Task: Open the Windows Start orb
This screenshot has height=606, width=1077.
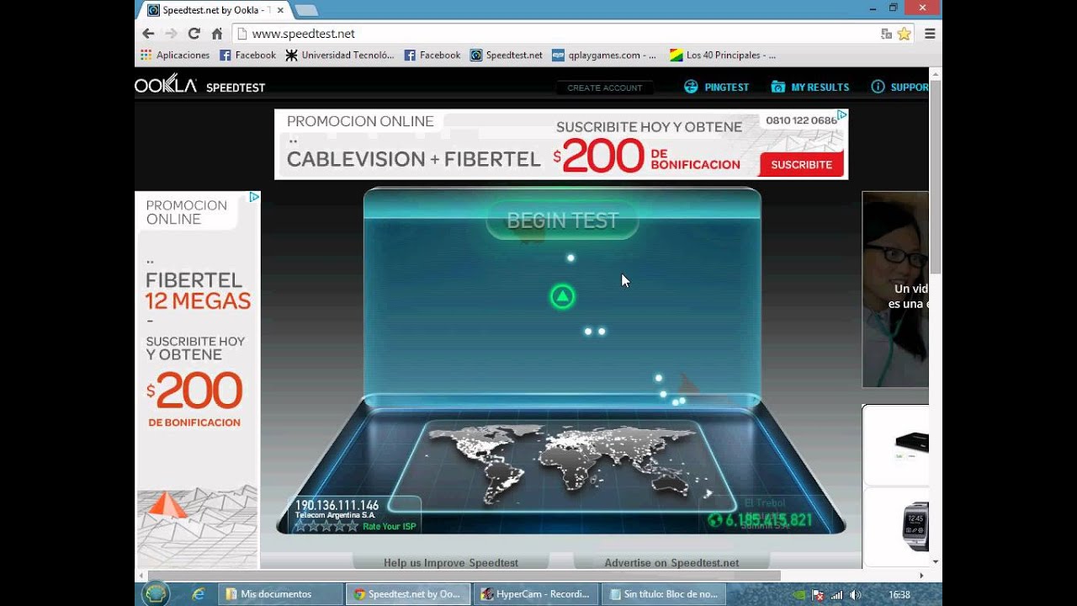Action: (156, 593)
